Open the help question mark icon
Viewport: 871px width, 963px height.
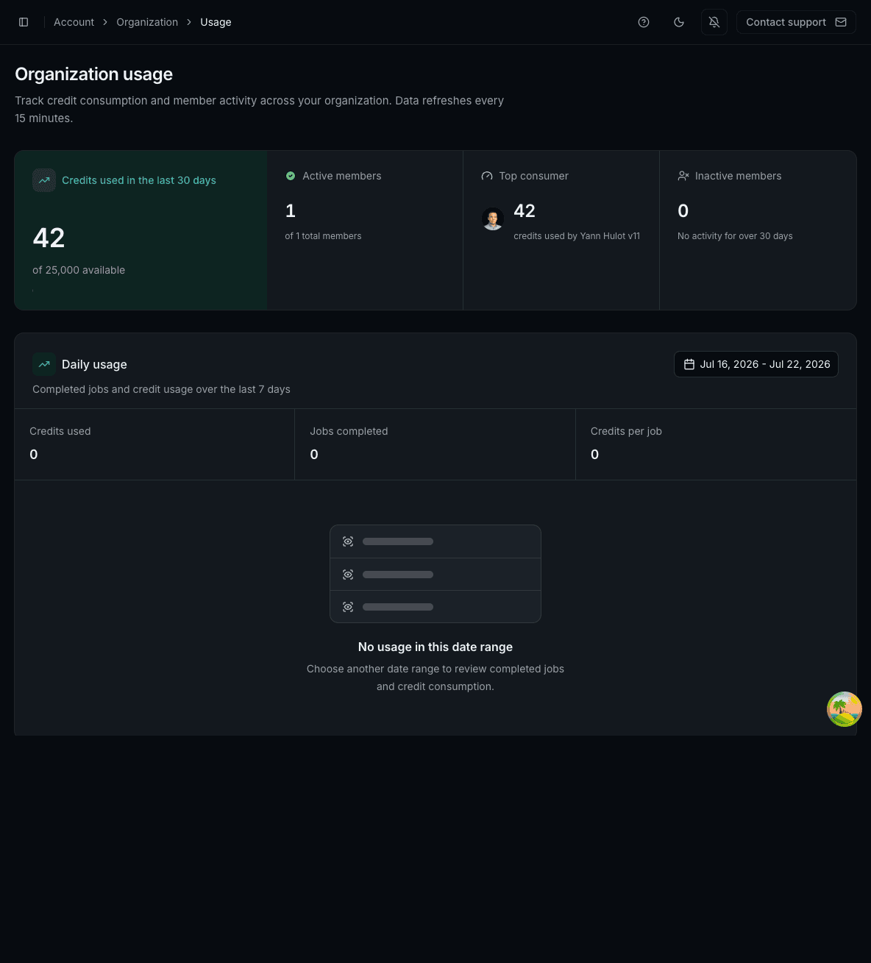click(644, 22)
